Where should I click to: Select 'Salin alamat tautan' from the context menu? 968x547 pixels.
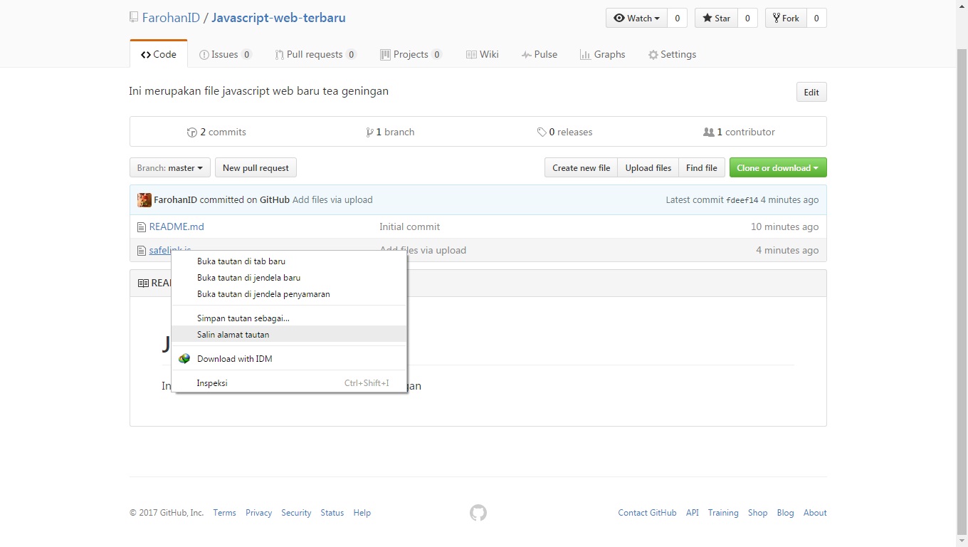(233, 335)
